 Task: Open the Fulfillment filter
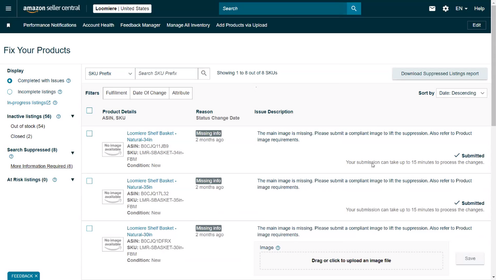click(x=116, y=93)
